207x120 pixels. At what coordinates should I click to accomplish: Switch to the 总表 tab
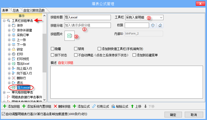pos(16,10)
